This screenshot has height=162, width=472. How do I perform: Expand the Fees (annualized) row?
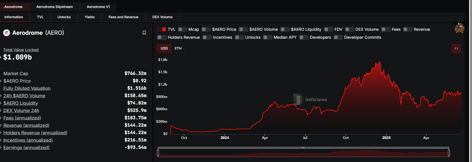click(x=1, y=118)
